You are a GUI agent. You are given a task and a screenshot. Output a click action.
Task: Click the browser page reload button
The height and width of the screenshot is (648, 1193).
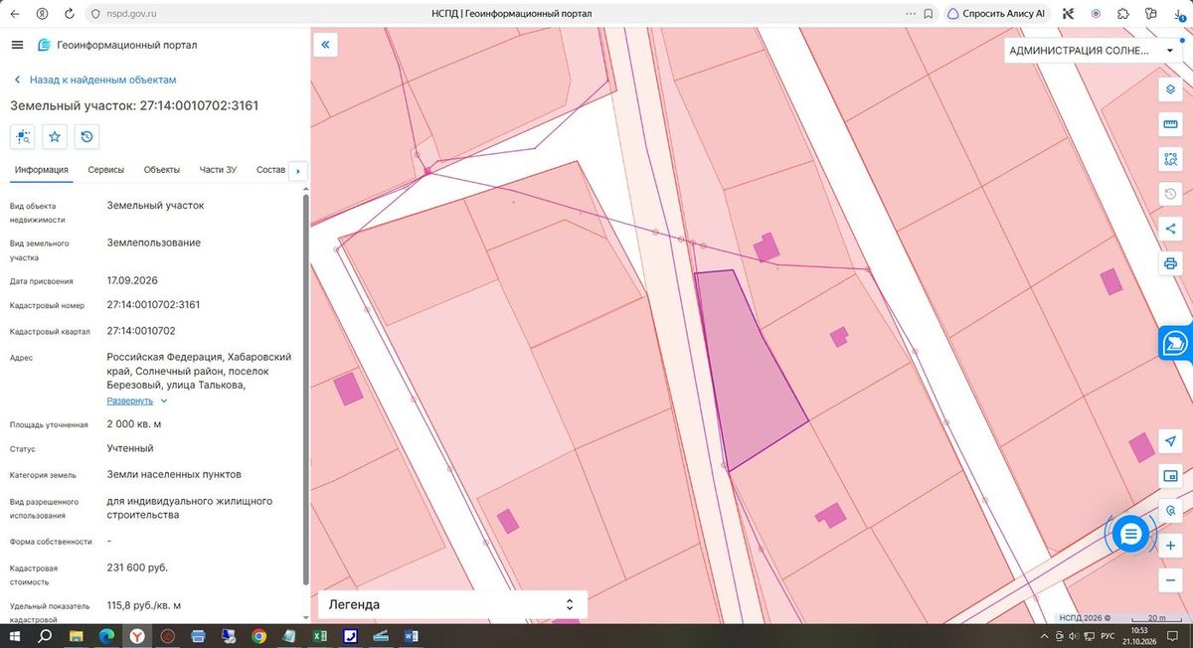click(68, 14)
